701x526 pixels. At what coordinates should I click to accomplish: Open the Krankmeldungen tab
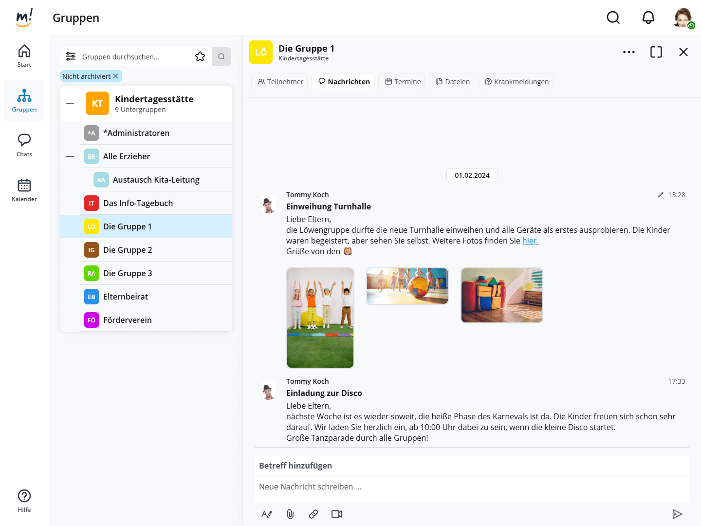coord(516,82)
